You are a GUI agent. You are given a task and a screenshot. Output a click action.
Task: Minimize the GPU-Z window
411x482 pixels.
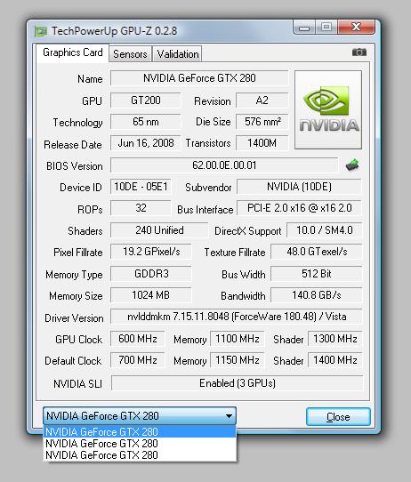pos(304,28)
